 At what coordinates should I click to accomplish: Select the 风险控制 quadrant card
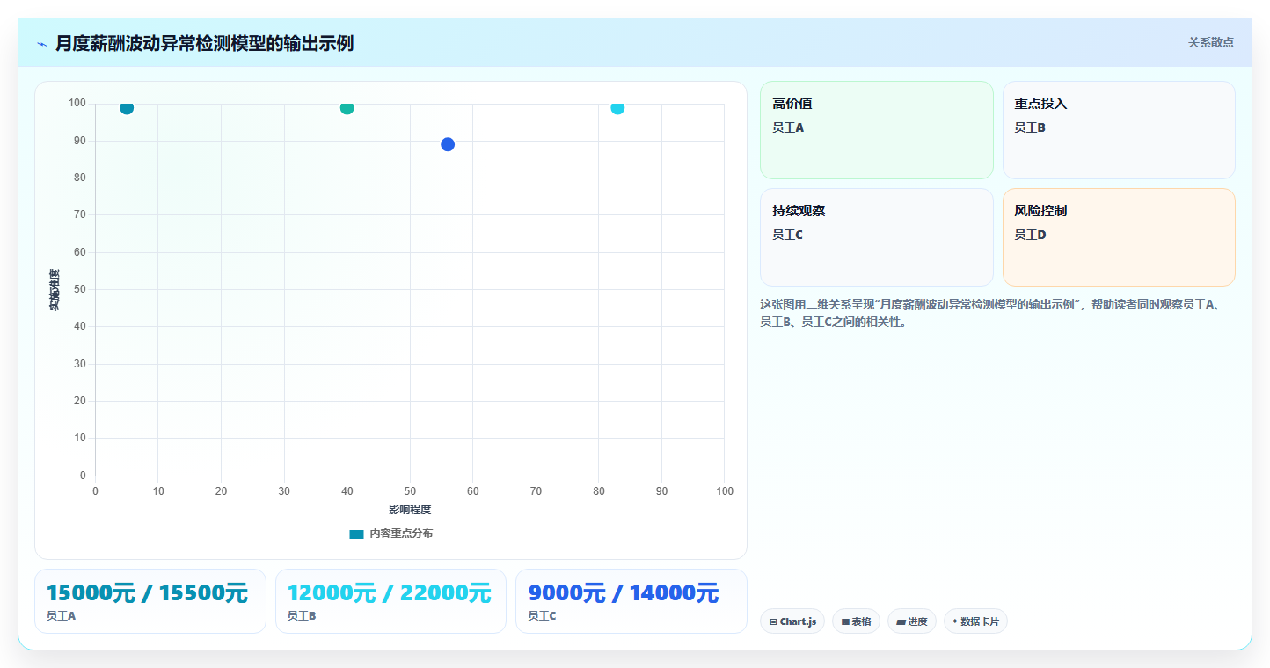[x=1119, y=237]
